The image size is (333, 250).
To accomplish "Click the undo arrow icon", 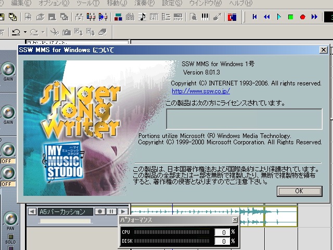I will pos(16,32).
